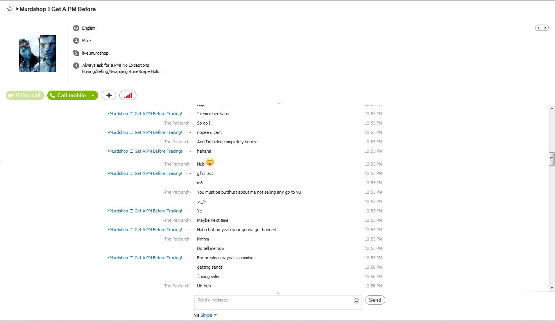Click scrollbar down arrow in chat
The height and width of the screenshot is (321, 555).
pyautogui.click(x=552, y=288)
